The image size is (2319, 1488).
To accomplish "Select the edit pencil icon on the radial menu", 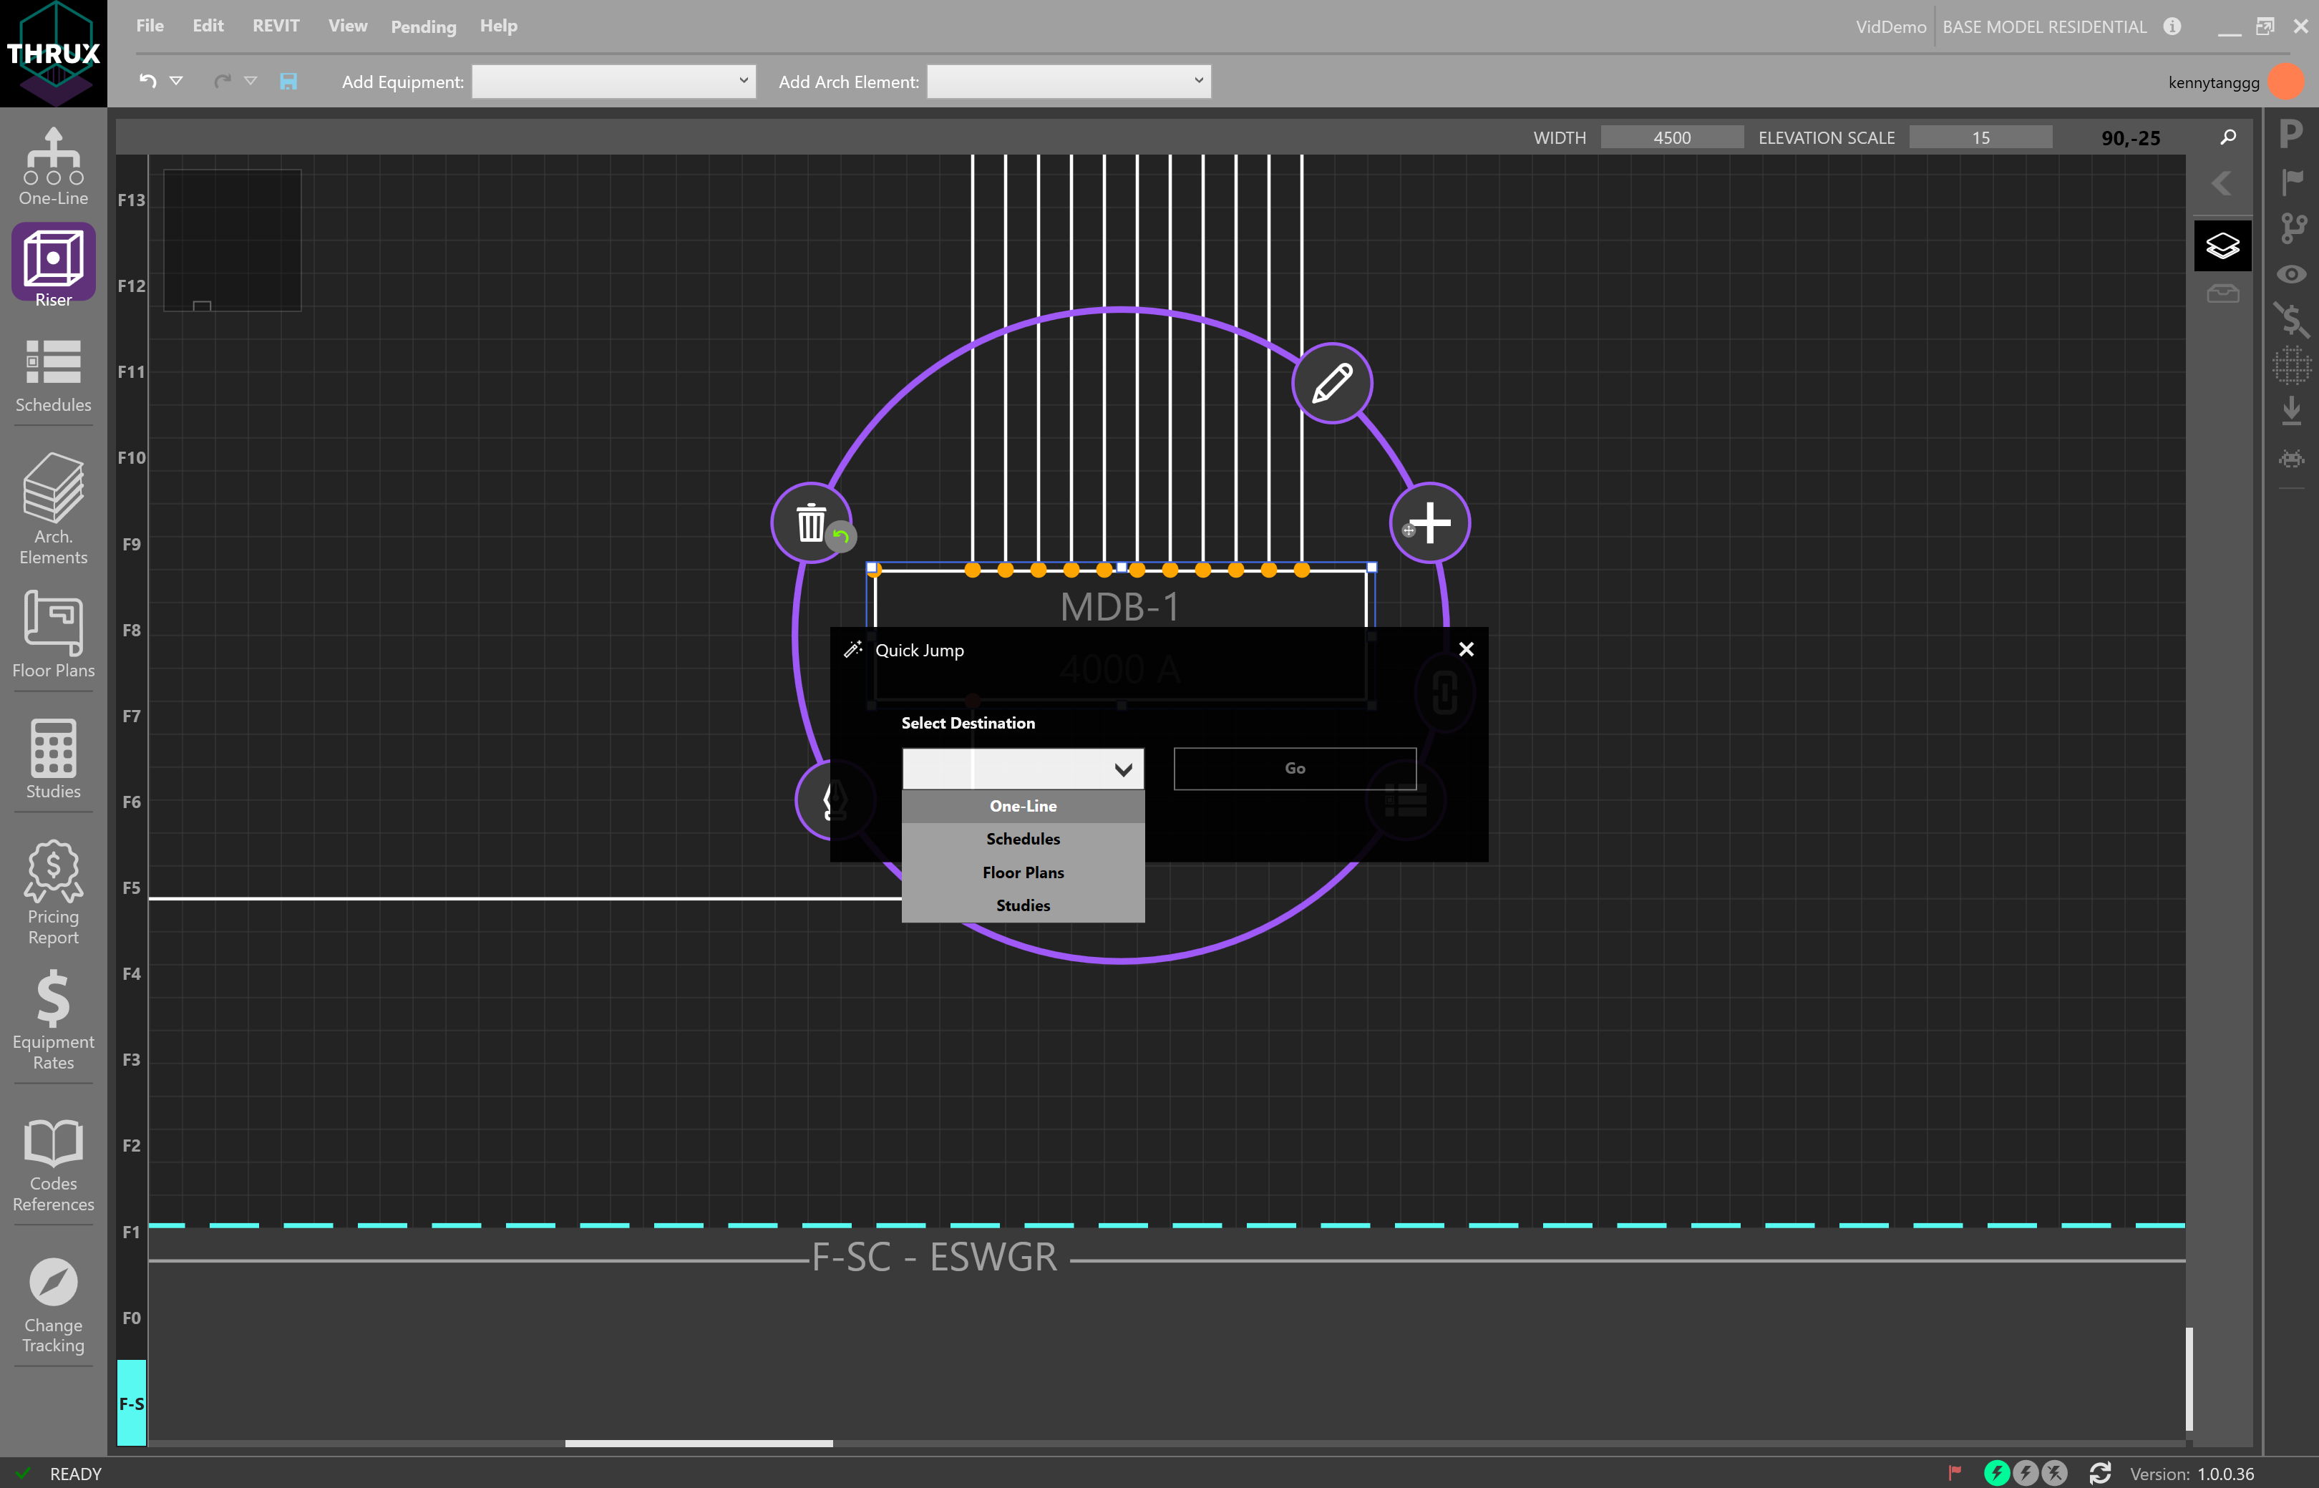I will point(1333,383).
